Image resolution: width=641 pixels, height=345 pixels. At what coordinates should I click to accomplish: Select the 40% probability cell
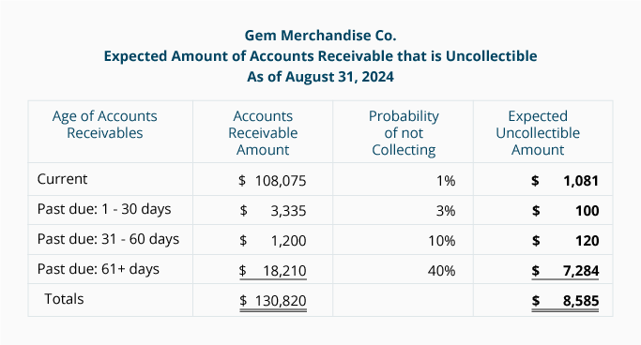(x=441, y=271)
